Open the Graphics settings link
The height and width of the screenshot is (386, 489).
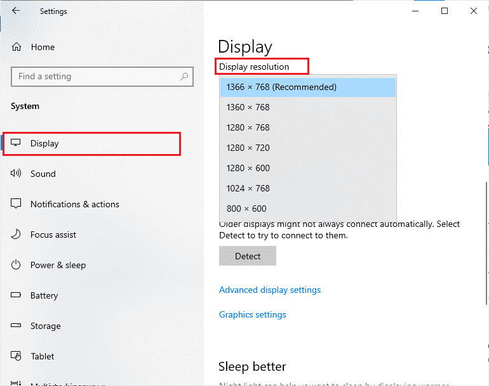coord(253,314)
